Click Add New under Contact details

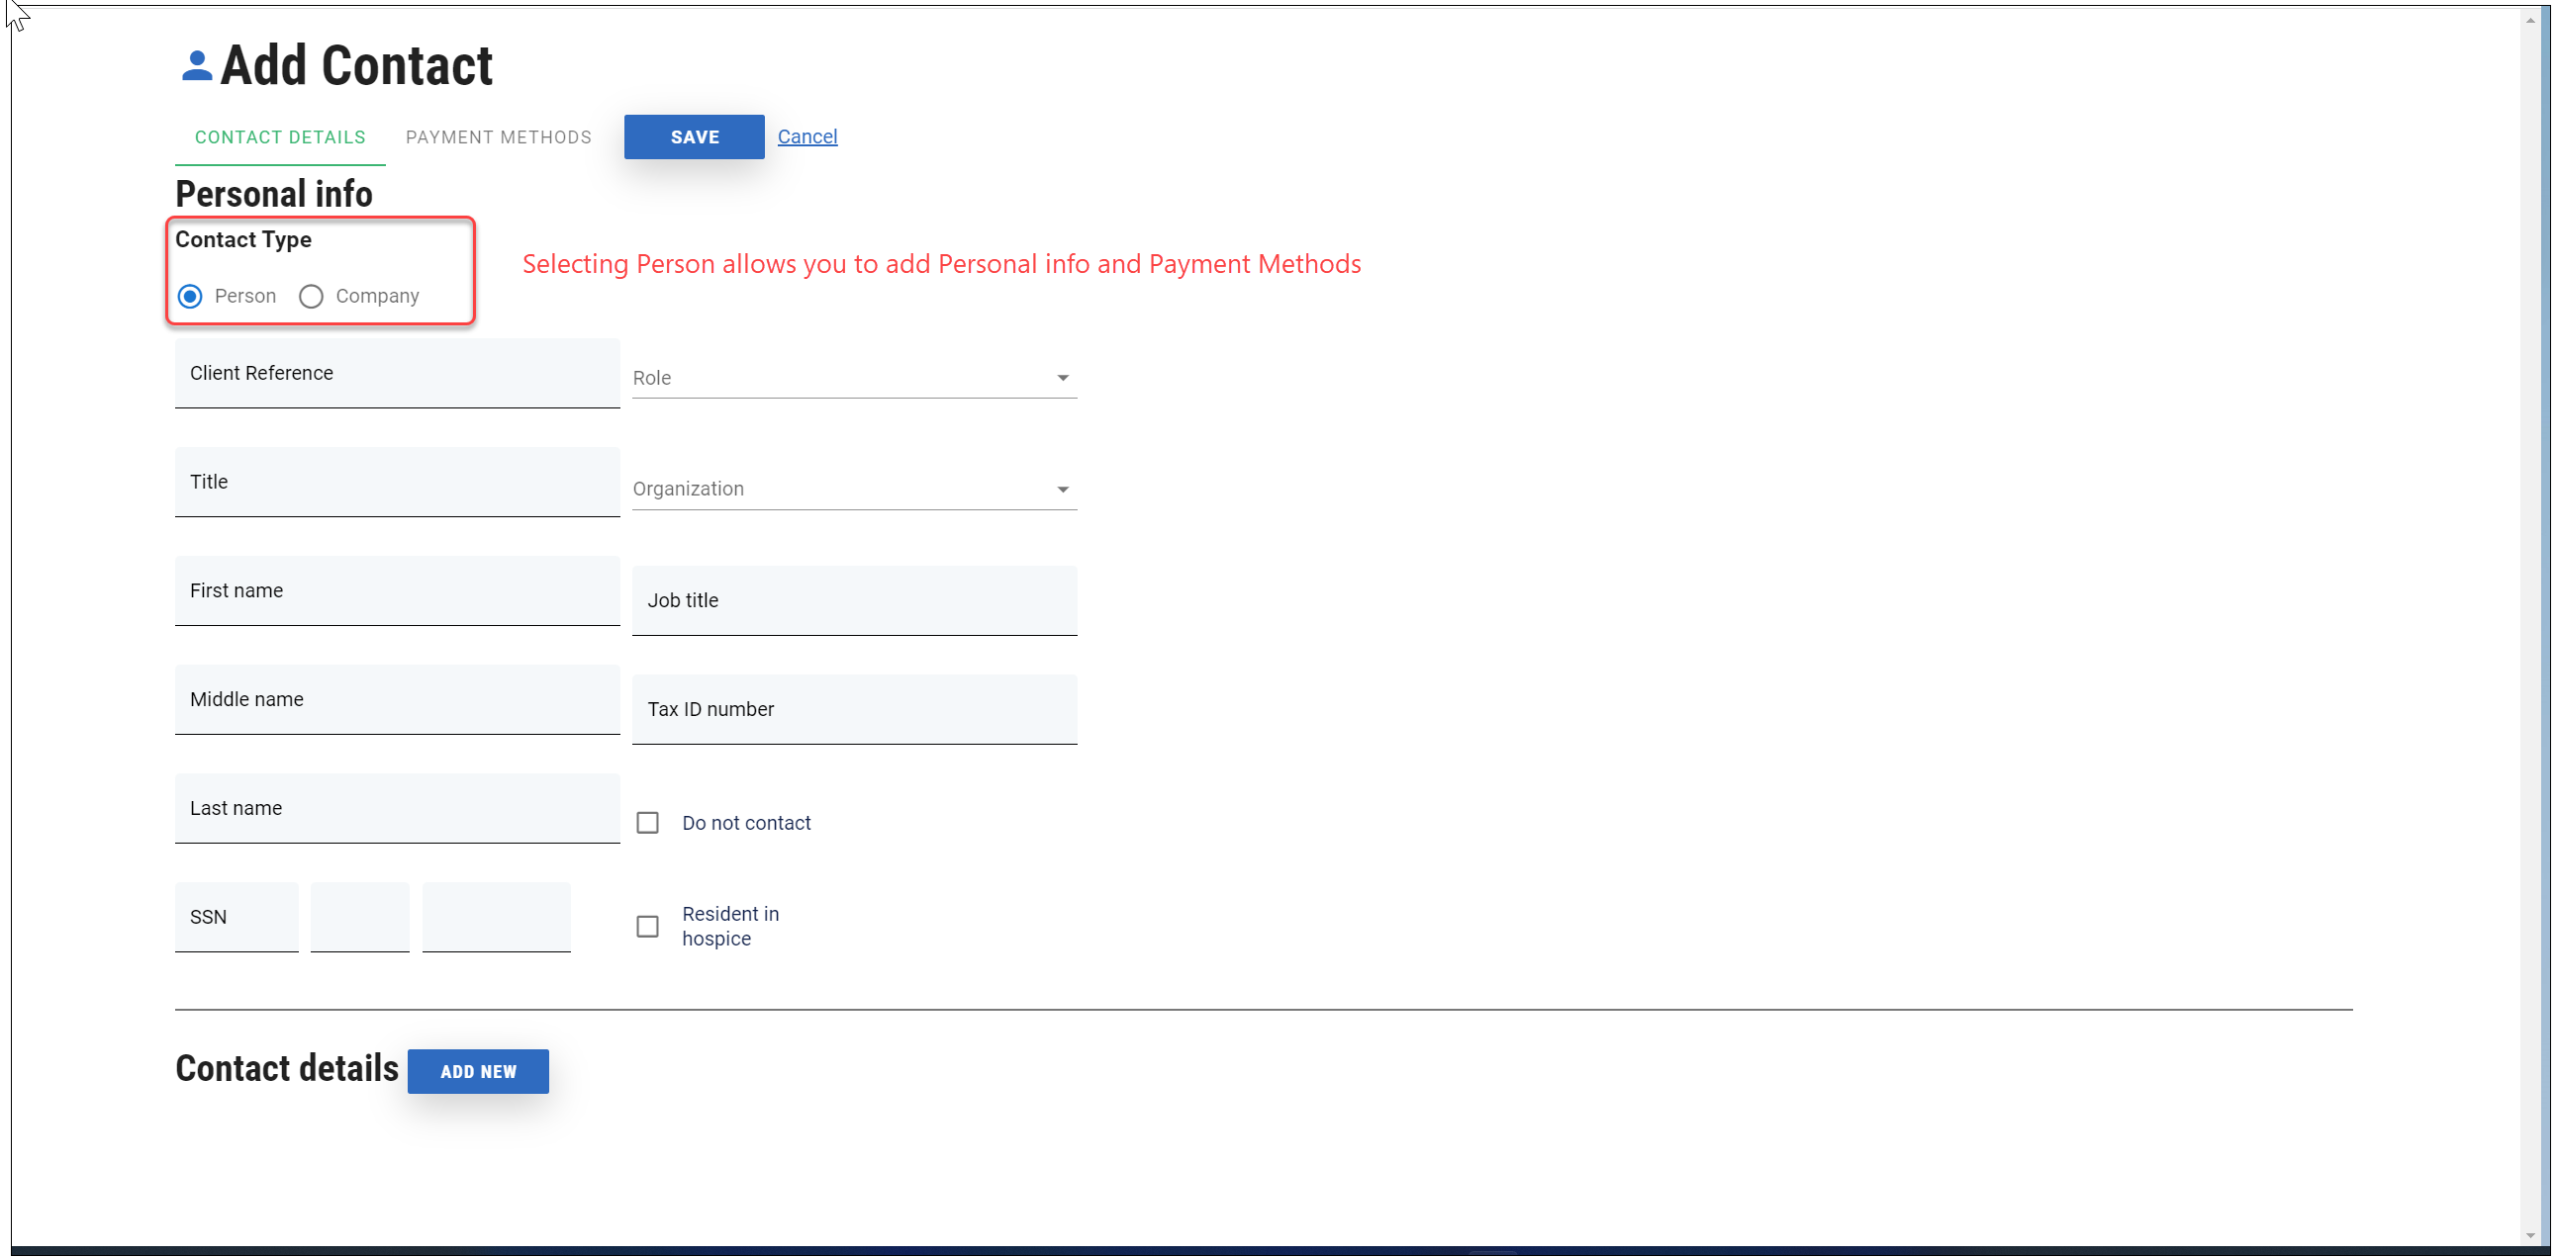(477, 1071)
